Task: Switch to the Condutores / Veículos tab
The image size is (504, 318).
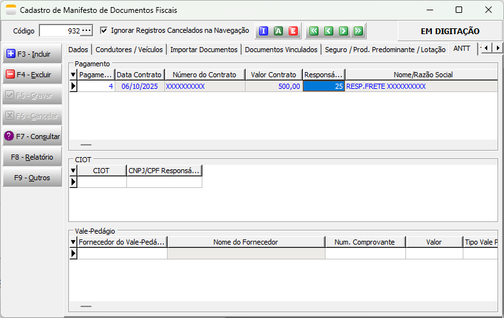Action: (129, 50)
